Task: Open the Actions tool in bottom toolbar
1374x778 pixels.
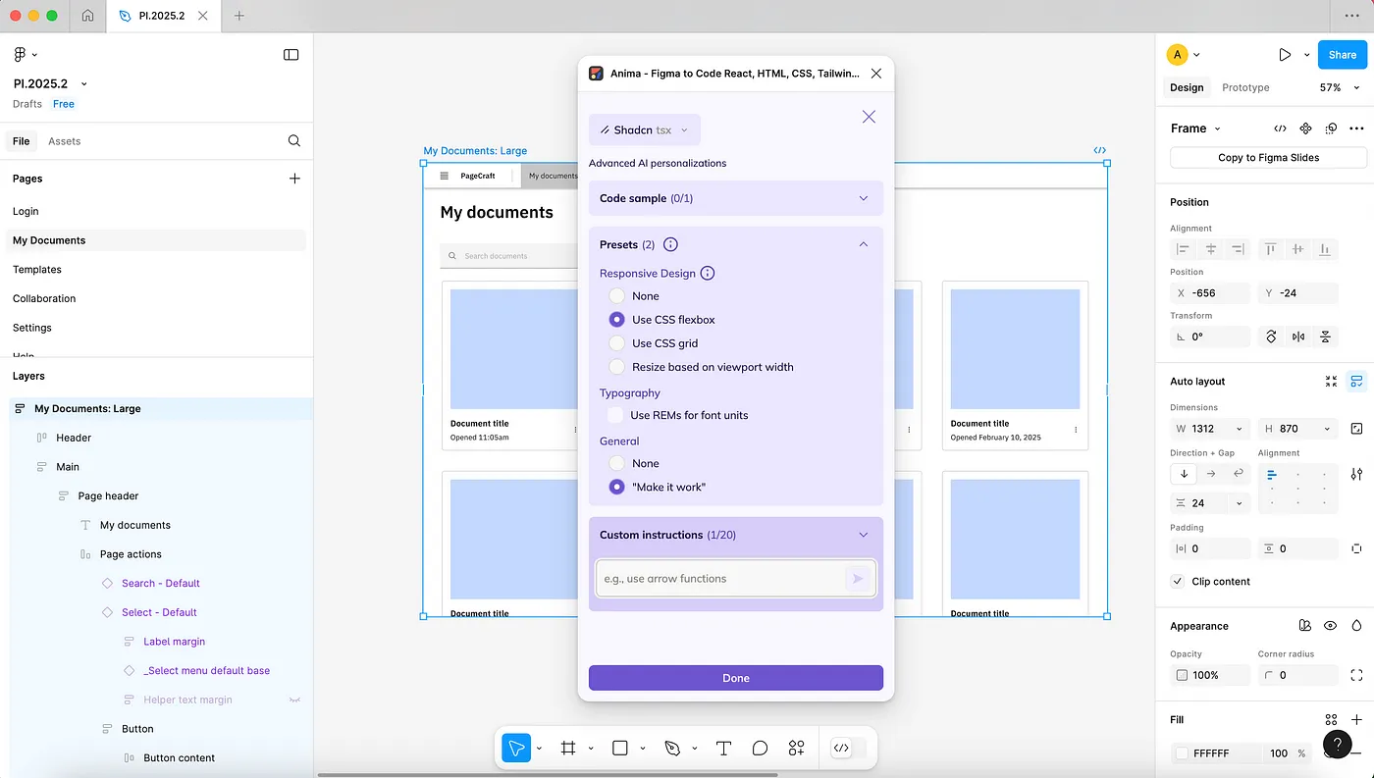Action: (x=796, y=748)
